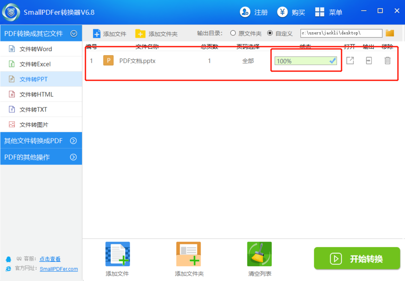Click the top toolbar 添加文件 plus icon
The image size is (405, 281).
click(97, 34)
